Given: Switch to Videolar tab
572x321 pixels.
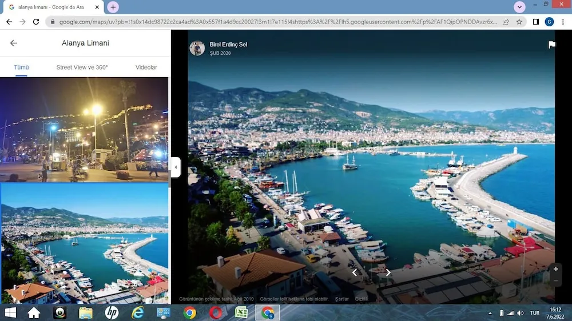Looking at the screenshot, I should point(146,67).
